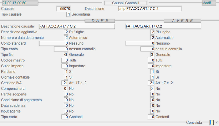Select the DARE Gestione IVA code 21
The height and width of the screenshot is (126, 219).
click(x=65, y=83)
